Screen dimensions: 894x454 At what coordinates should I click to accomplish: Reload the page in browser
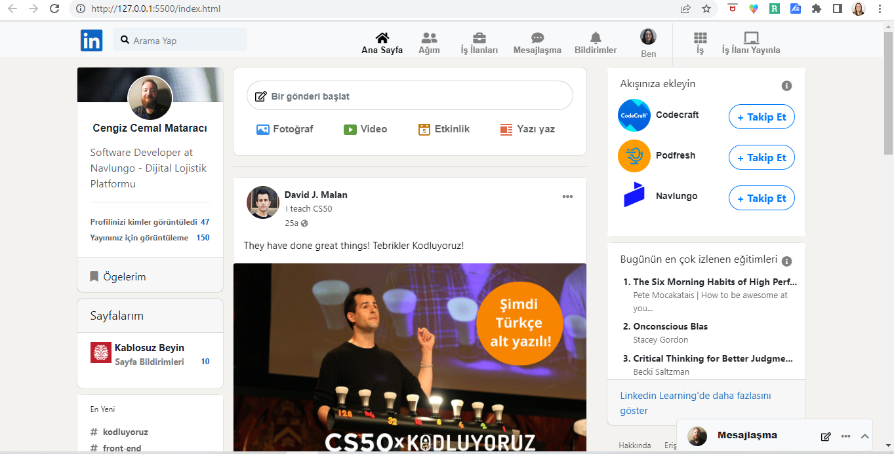click(55, 9)
